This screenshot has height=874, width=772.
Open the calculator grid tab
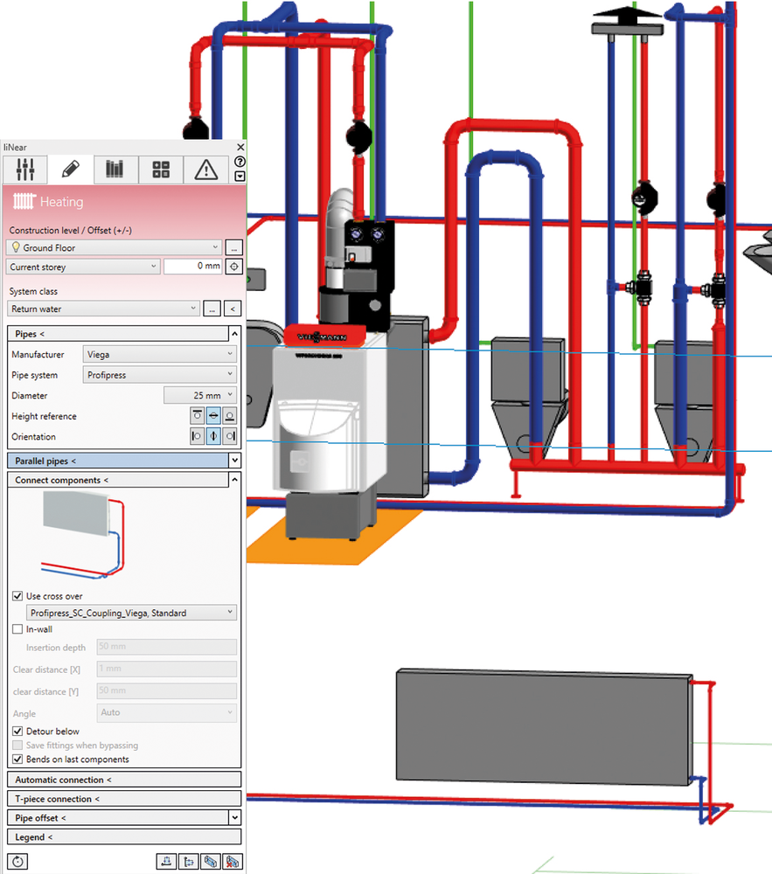(x=161, y=170)
